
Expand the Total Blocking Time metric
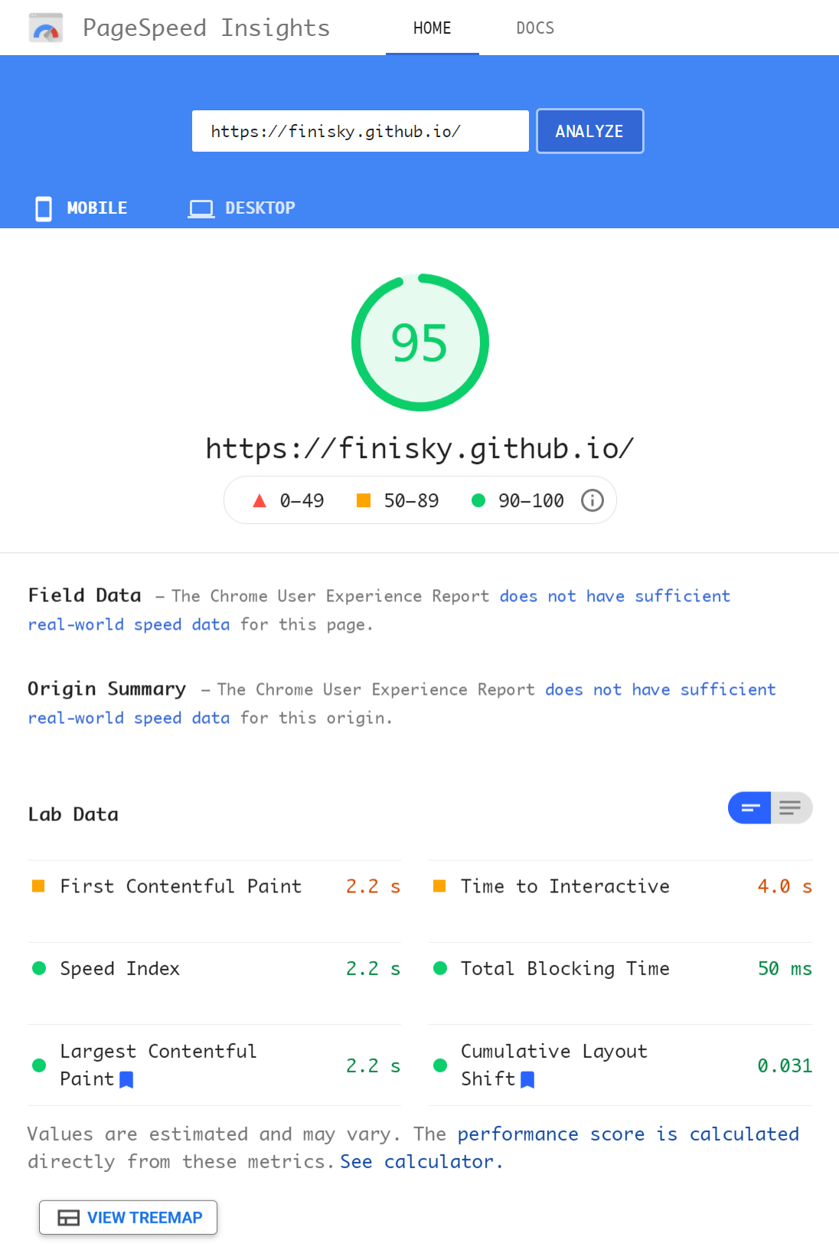point(565,968)
